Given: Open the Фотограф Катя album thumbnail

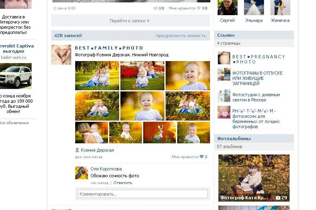Looking at the screenshot, I should 254,178.
